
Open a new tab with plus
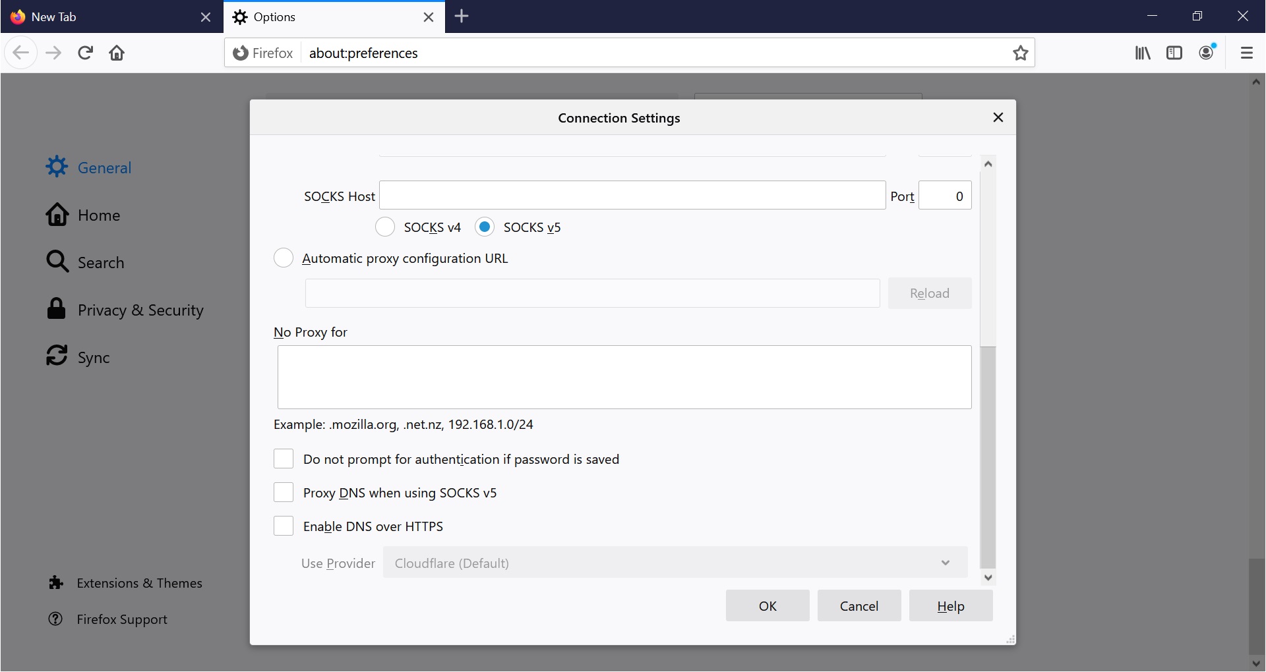coord(462,16)
